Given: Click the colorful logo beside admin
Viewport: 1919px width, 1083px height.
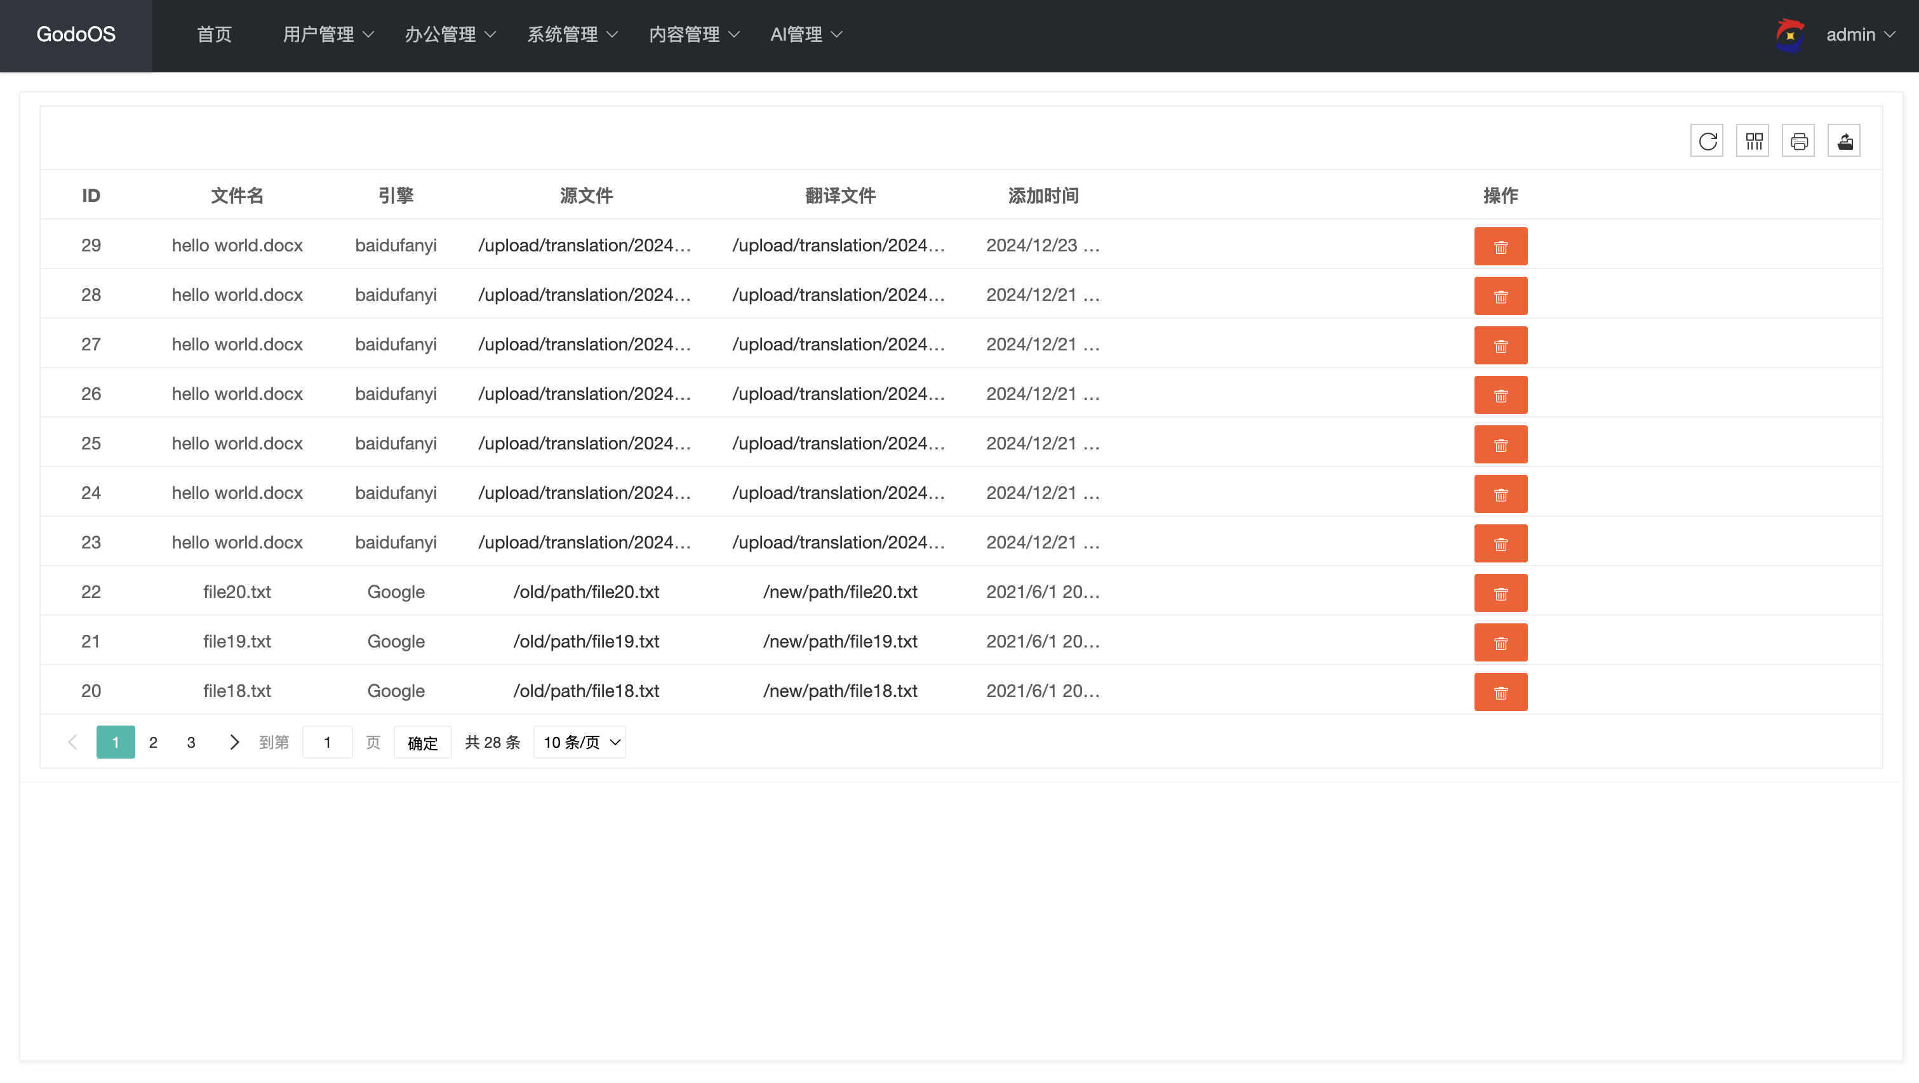Looking at the screenshot, I should click(1789, 34).
